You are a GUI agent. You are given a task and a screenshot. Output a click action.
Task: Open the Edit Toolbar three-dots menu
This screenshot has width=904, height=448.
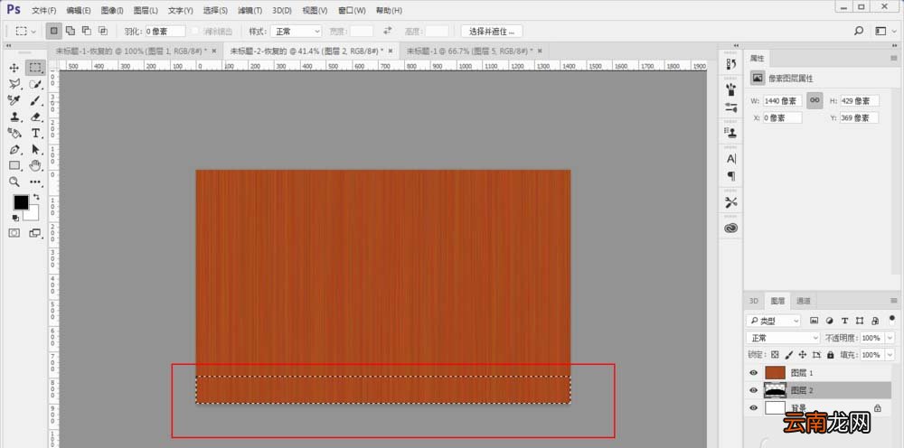36,182
